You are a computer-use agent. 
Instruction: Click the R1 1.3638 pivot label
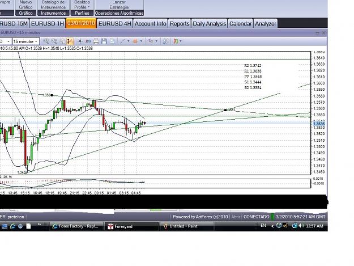pos(253,71)
